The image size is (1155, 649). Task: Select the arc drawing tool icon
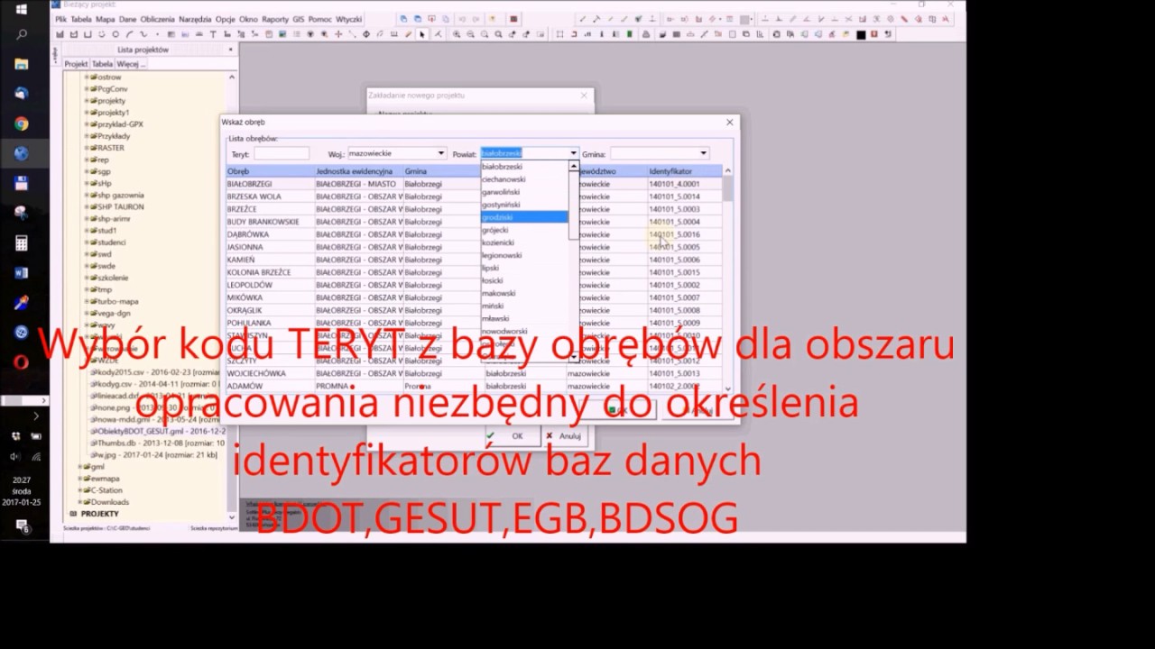point(129,34)
